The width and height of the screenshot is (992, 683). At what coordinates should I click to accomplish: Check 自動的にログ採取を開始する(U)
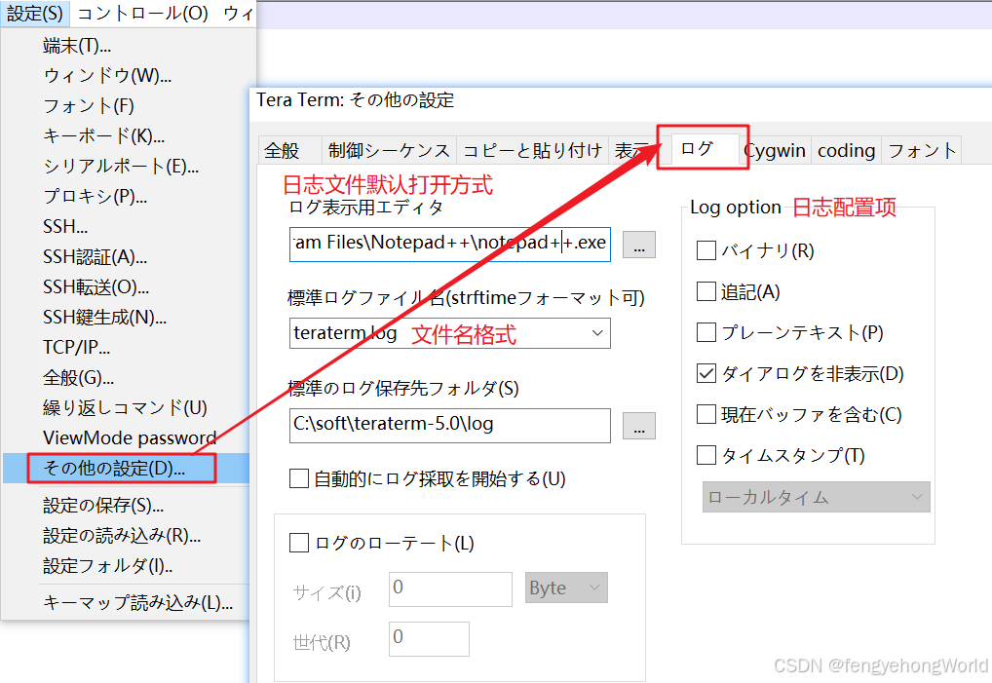click(300, 479)
